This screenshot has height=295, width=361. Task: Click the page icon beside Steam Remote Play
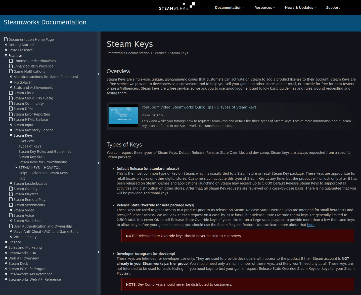(11, 199)
